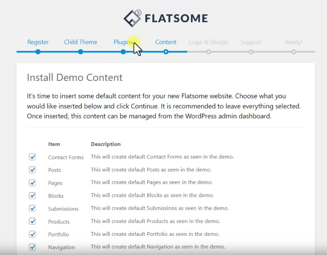Click the Portfolio item label
Screen dimensions: 327x255
(x=59, y=235)
